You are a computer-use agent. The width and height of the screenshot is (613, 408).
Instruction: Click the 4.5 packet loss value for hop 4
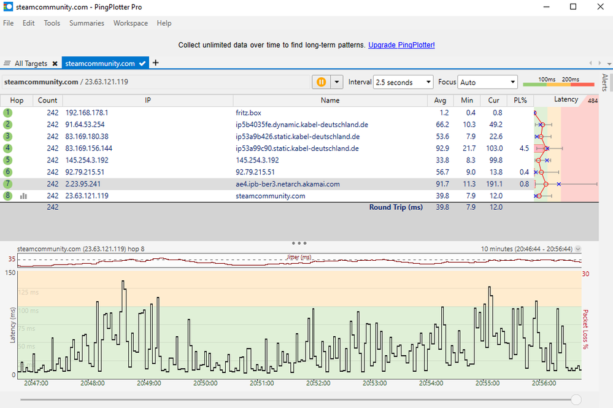(524, 148)
